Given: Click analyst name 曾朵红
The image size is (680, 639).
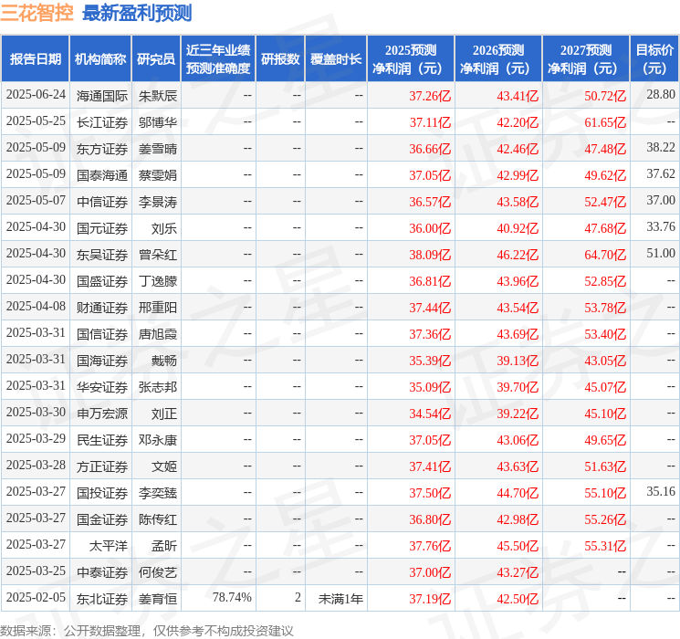Looking at the screenshot, I should (x=158, y=255).
